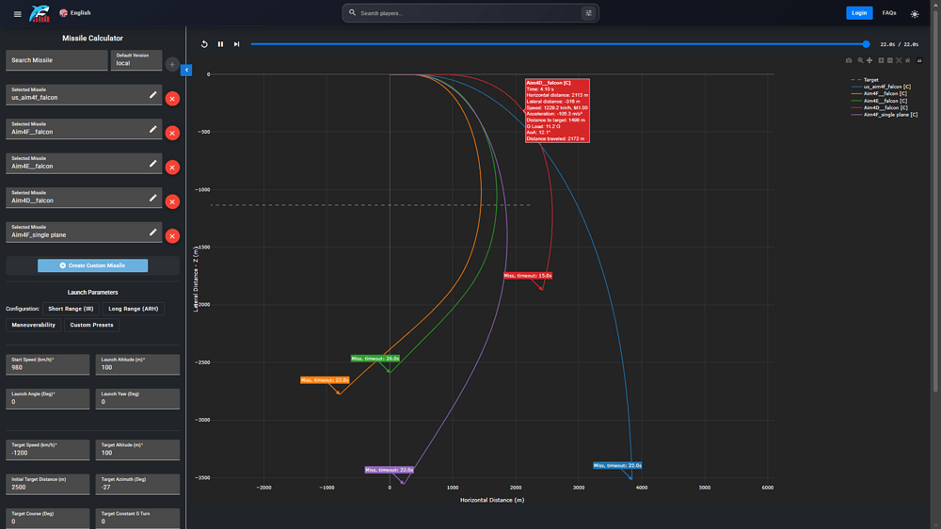Restart the simulation playback
Viewport: 941px width, 529px height.
[204, 44]
